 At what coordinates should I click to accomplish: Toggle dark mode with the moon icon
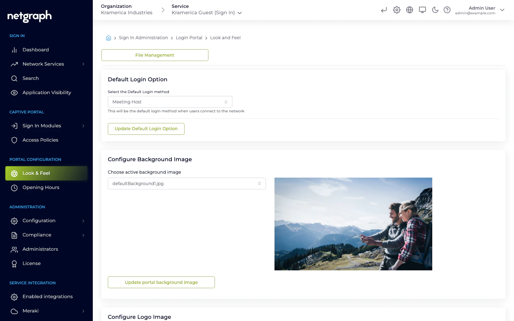coord(435,10)
